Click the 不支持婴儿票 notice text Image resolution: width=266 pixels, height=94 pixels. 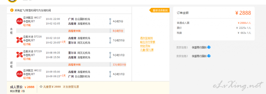(x=71, y=87)
